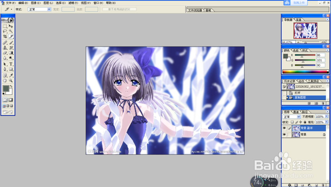Open the 编辑 menu
331x187 pixels.
23,3
